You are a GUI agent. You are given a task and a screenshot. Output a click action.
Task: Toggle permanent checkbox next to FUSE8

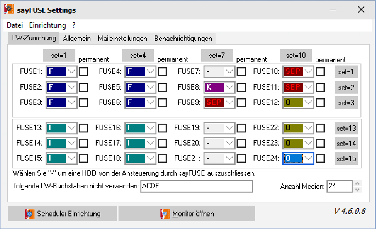coord(241,87)
